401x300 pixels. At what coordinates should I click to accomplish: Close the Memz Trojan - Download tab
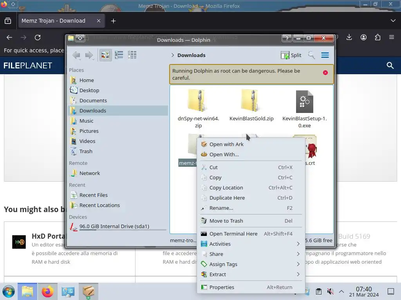pos(99,21)
